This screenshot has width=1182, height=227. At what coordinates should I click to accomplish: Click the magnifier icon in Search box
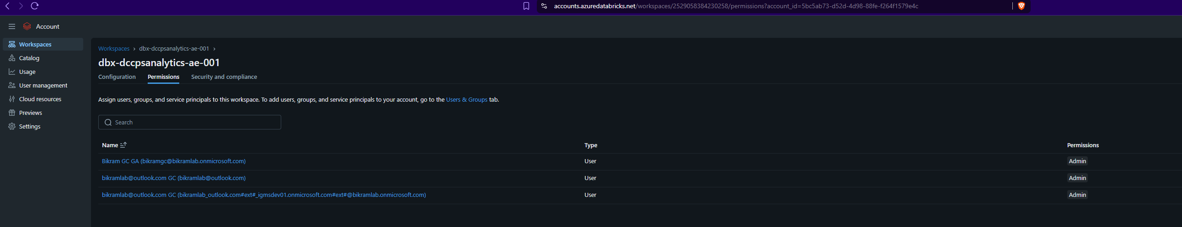pos(108,122)
